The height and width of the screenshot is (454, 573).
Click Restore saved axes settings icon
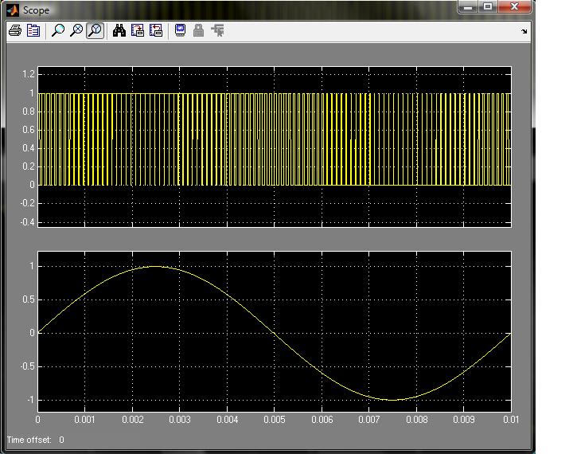point(156,30)
